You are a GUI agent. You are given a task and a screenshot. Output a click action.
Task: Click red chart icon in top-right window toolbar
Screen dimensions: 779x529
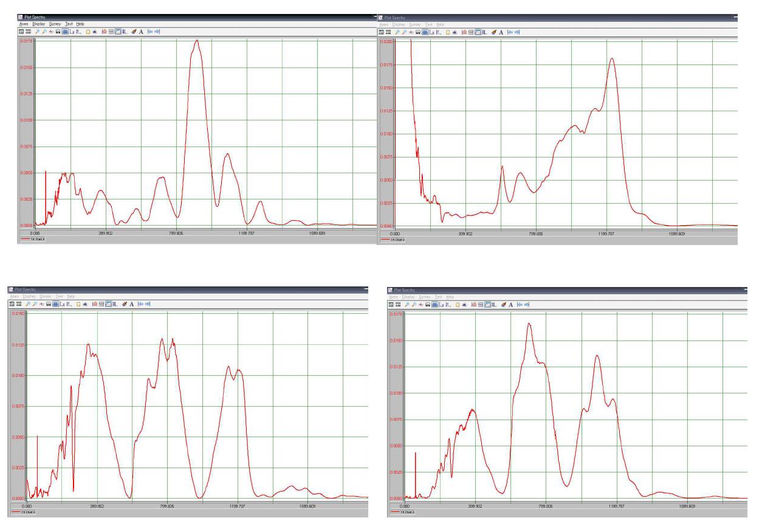[x=464, y=32]
